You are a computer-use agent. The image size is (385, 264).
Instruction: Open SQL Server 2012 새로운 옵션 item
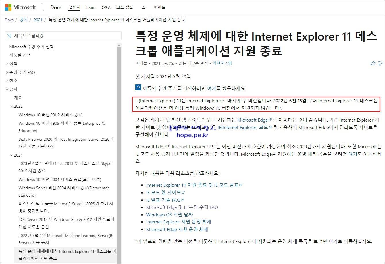coord(66,223)
